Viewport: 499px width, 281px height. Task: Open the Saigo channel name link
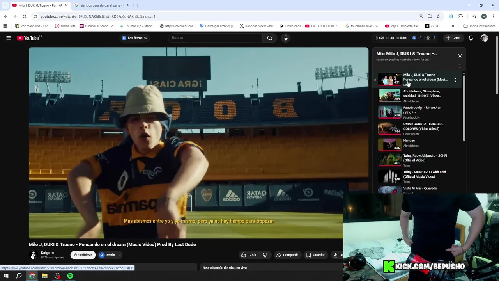[x=46, y=253]
